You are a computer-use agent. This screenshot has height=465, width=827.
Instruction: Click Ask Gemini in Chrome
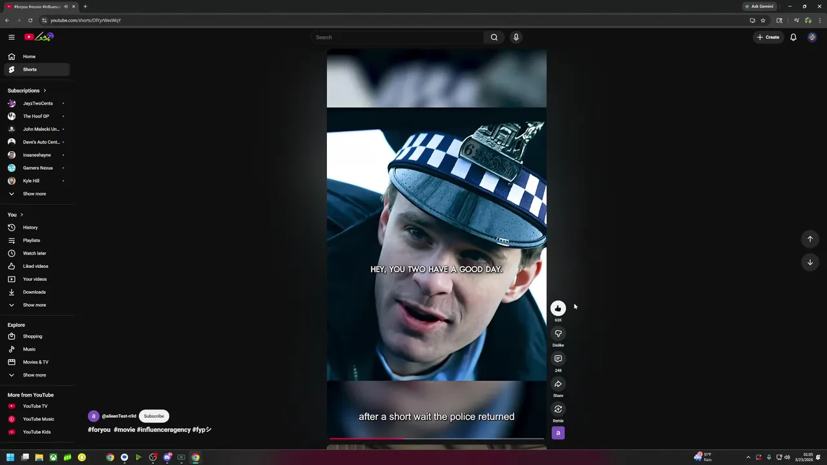point(759,6)
